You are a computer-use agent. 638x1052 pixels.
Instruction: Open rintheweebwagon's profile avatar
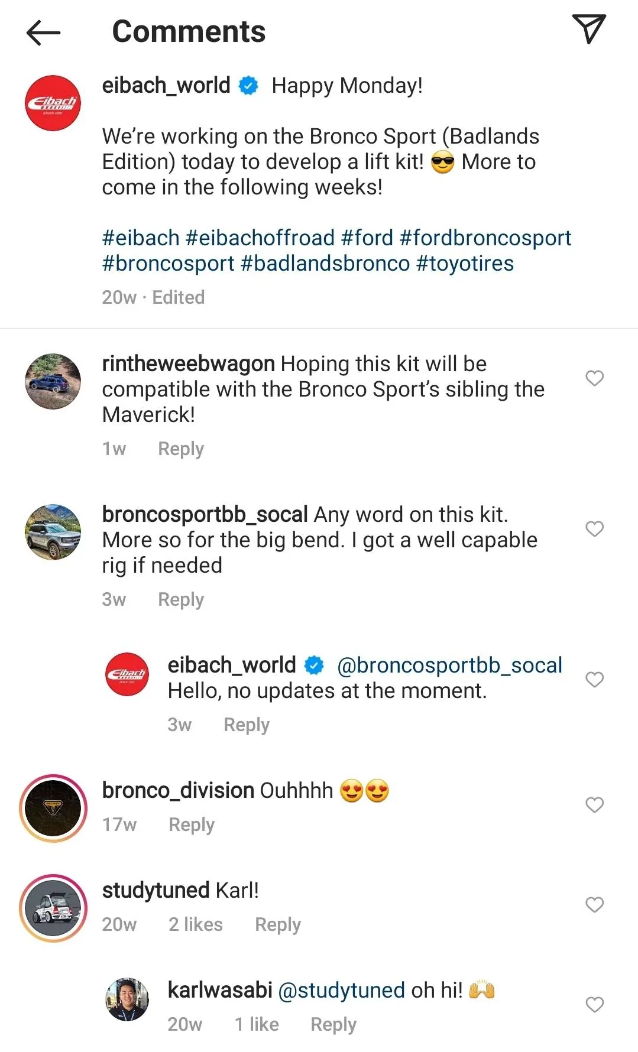pos(53,381)
